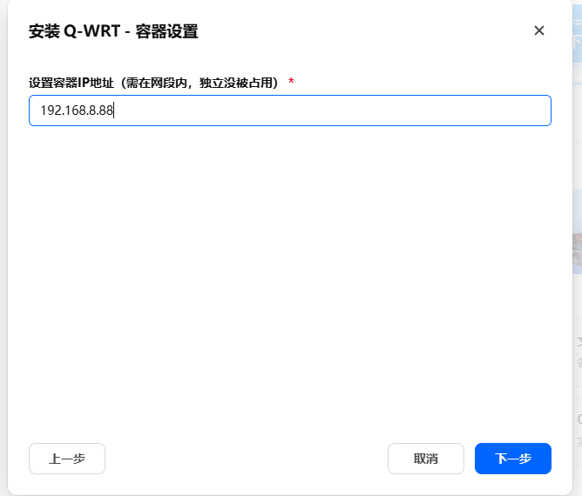Dismiss the installer using the X icon

(x=538, y=30)
